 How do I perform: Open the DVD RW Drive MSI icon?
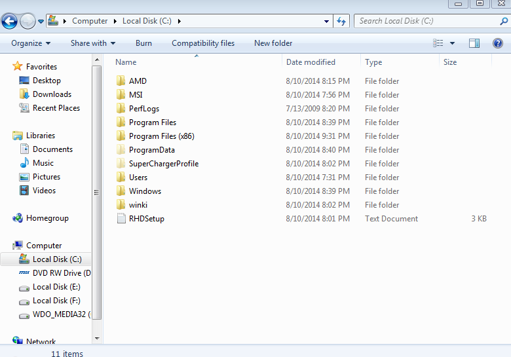pos(24,272)
